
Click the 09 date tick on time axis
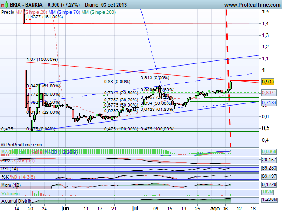(x=156, y=209)
